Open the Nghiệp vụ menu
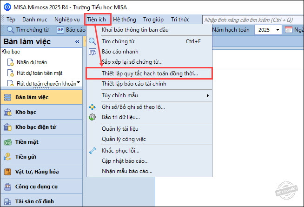This screenshot has height=207, width=304. (67, 20)
